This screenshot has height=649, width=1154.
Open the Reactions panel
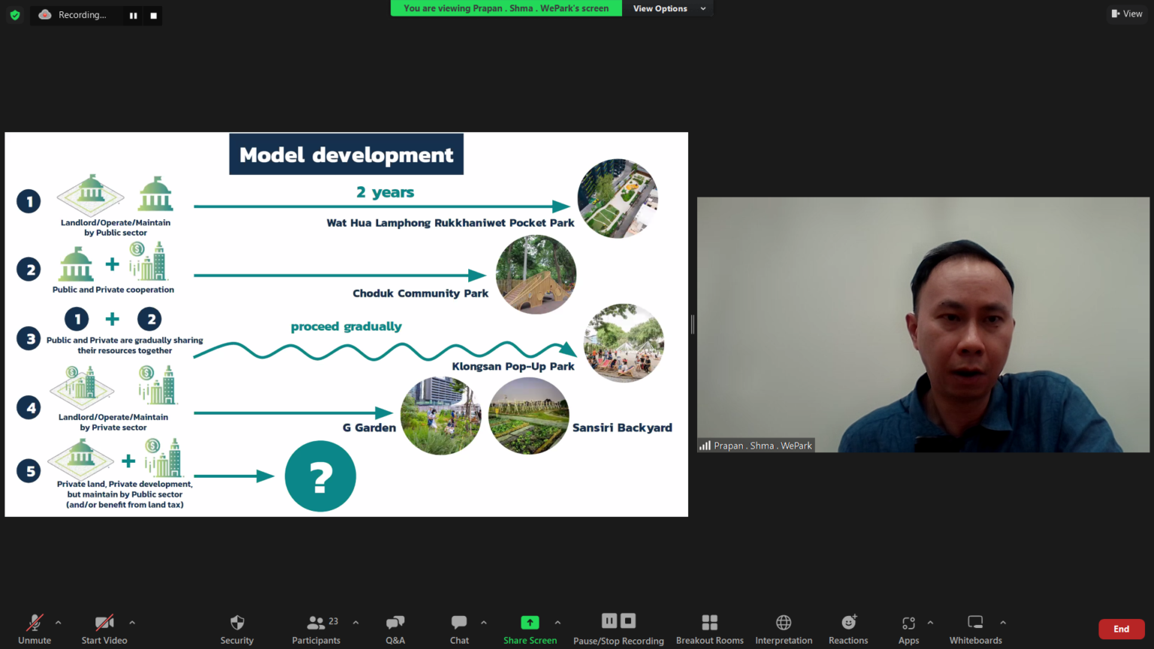847,628
